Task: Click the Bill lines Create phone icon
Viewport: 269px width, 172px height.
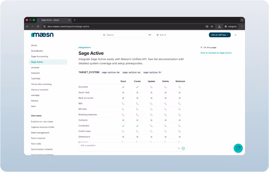Action: pyautogui.click(x=137, y=109)
